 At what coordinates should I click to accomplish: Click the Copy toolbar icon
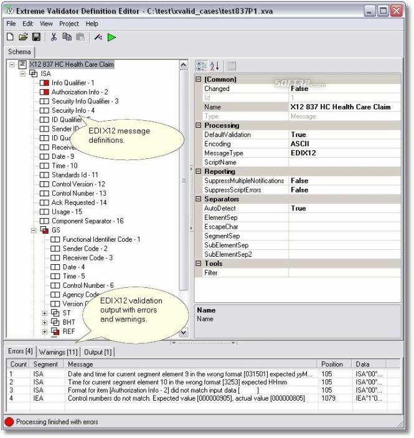[x=67, y=37]
